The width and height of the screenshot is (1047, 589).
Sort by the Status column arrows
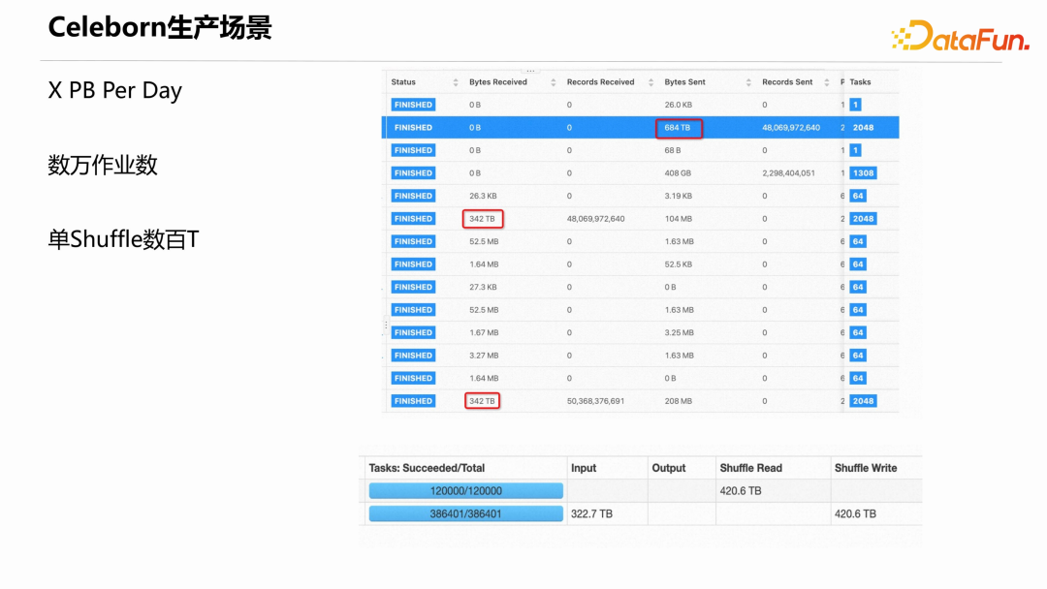tap(456, 82)
